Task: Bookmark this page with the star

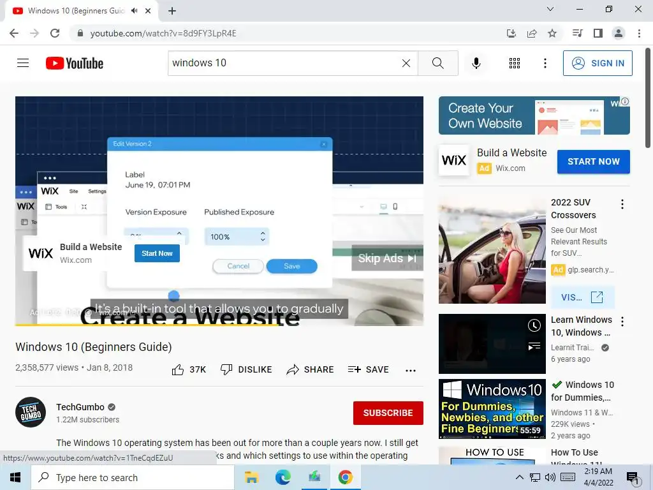Action: point(552,33)
